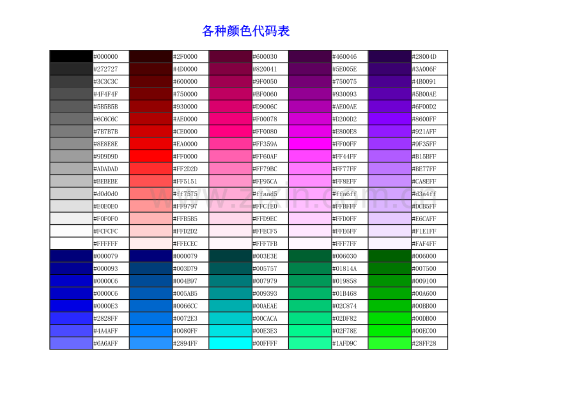Select the code text #4D0000
The width and height of the screenshot is (588, 416).
[x=185, y=69]
